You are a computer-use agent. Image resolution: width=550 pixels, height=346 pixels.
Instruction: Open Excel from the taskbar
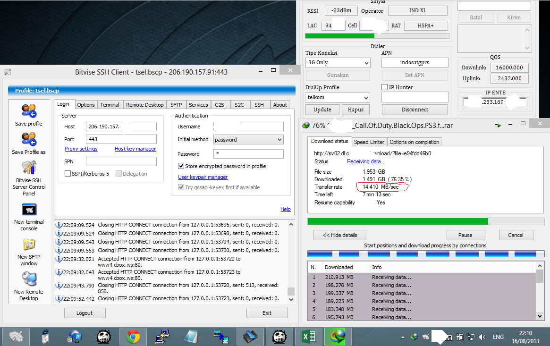(309, 337)
